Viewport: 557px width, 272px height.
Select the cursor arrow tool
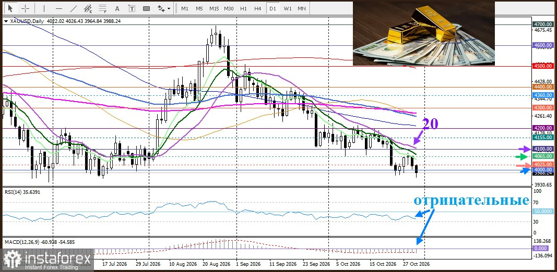(x=10, y=8)
